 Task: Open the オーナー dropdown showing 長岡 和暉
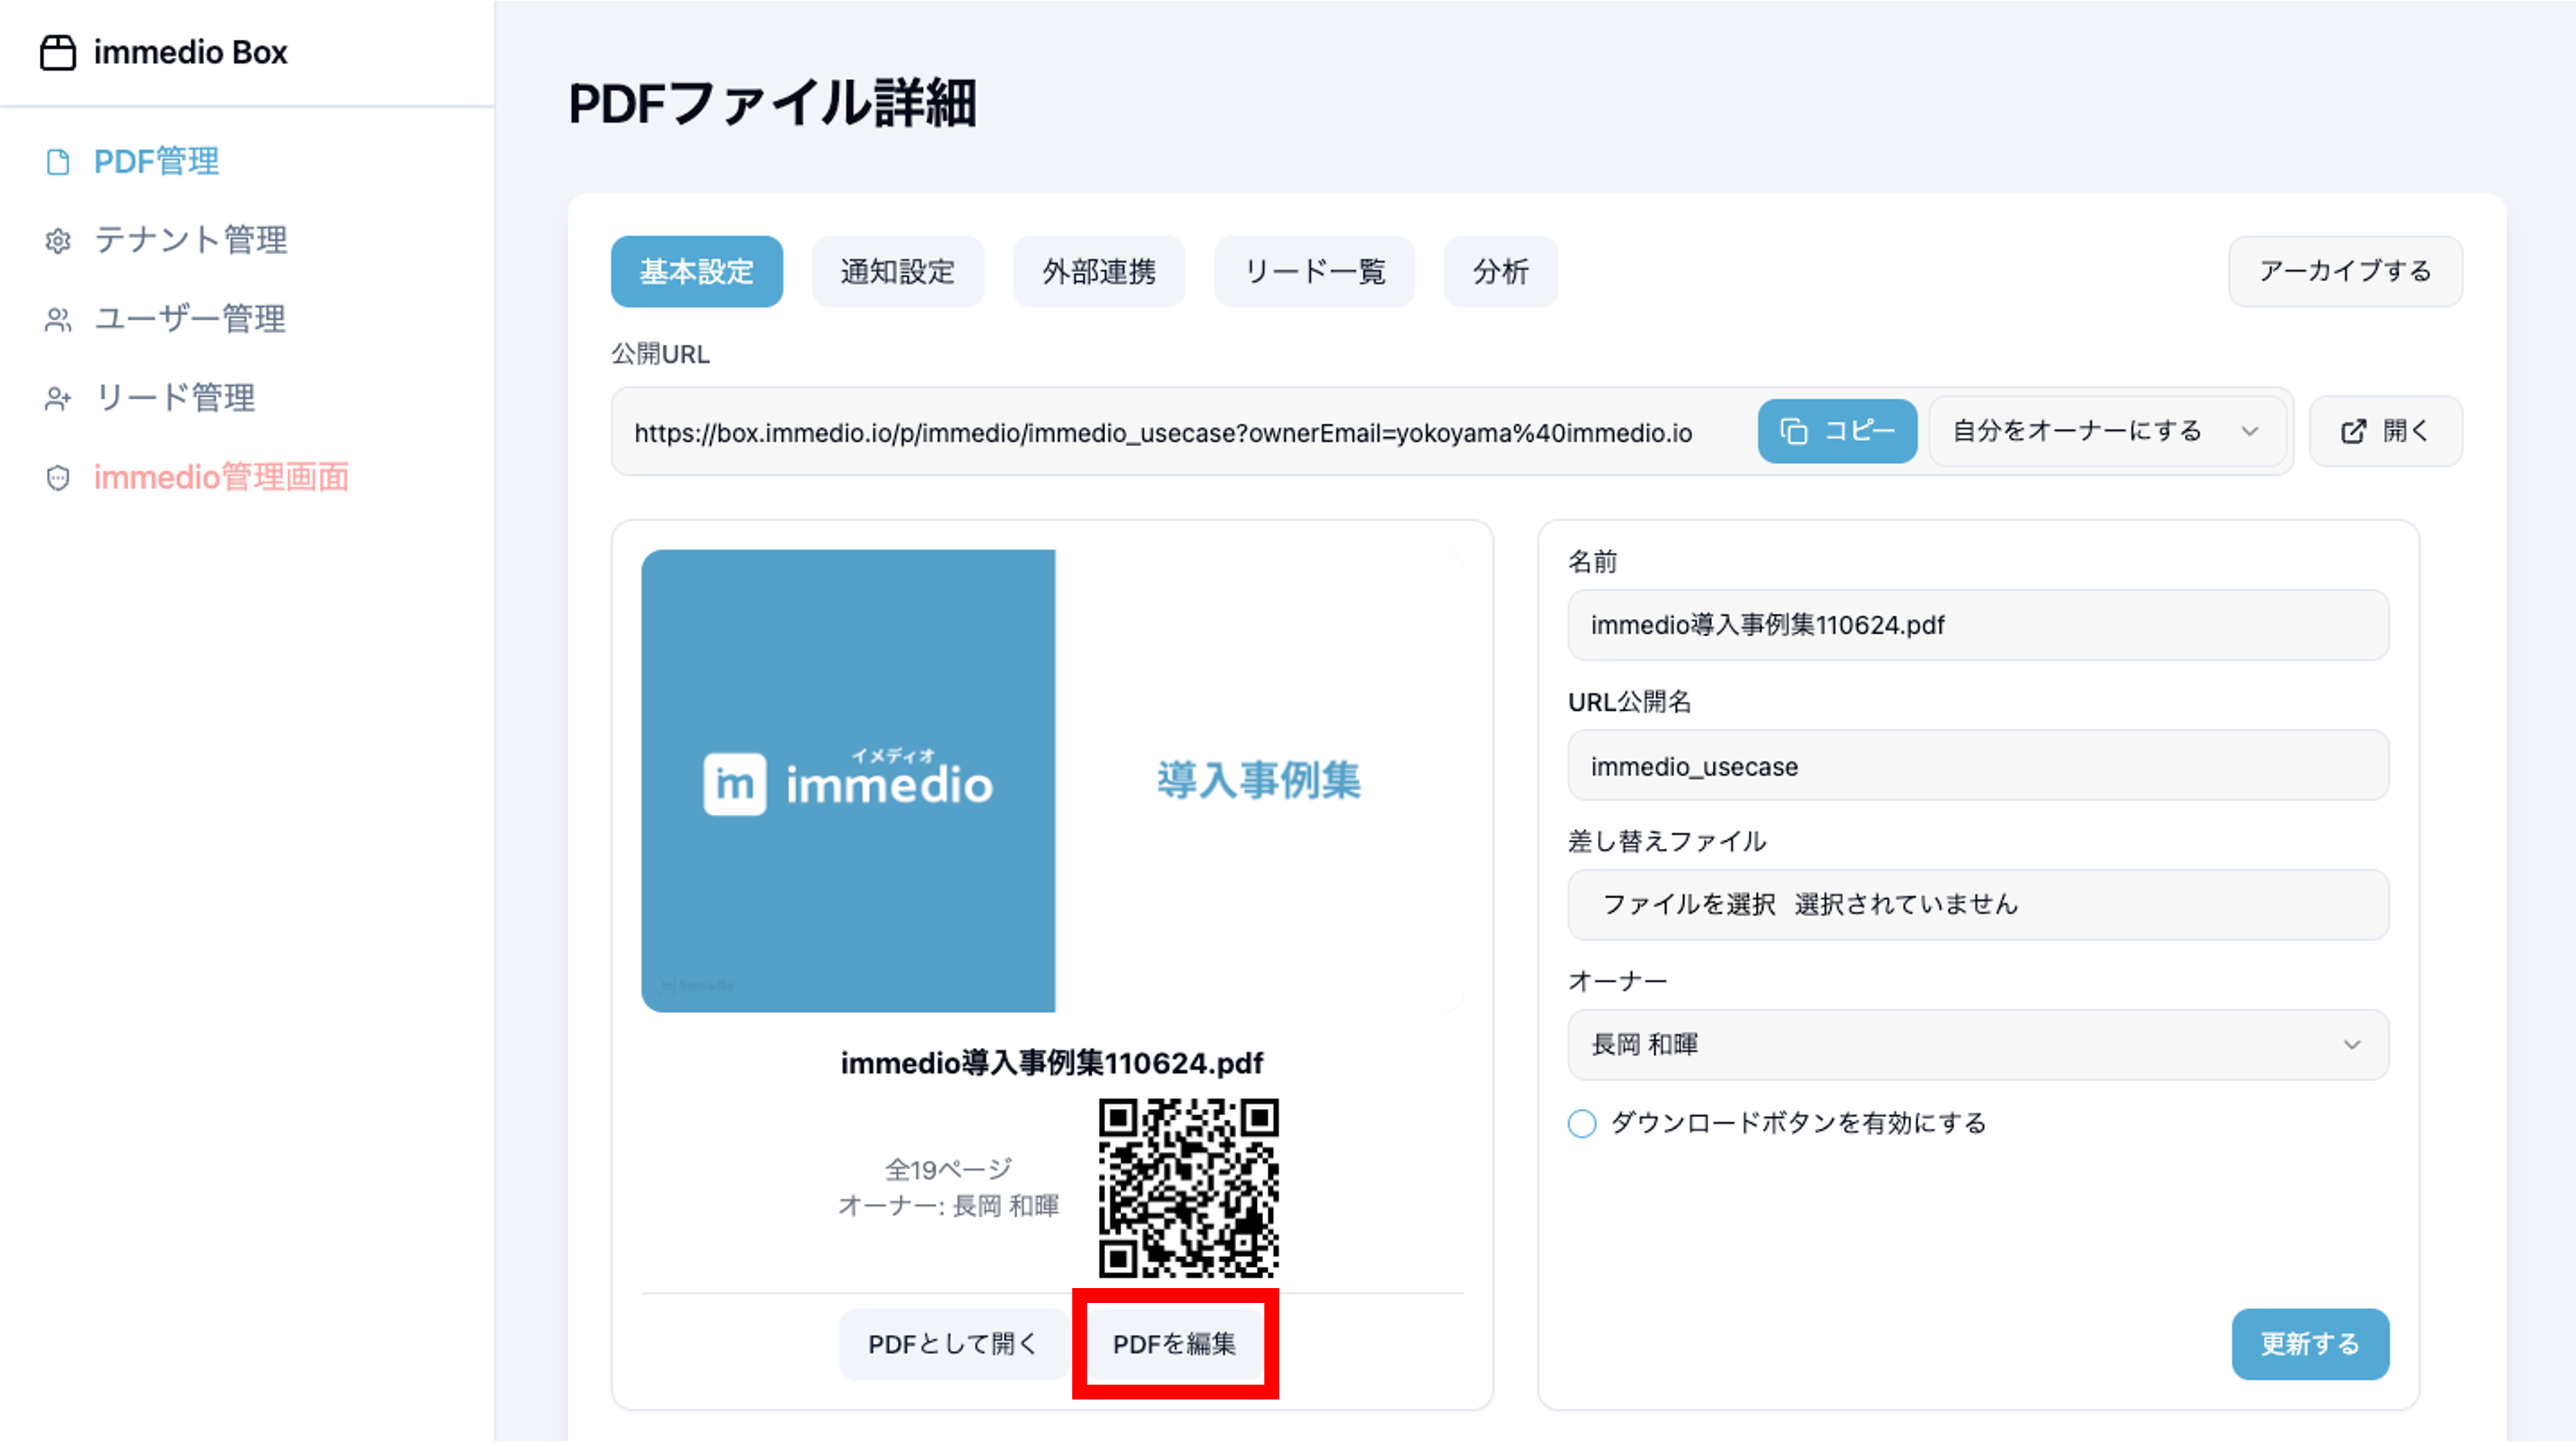(1977, 1044)
